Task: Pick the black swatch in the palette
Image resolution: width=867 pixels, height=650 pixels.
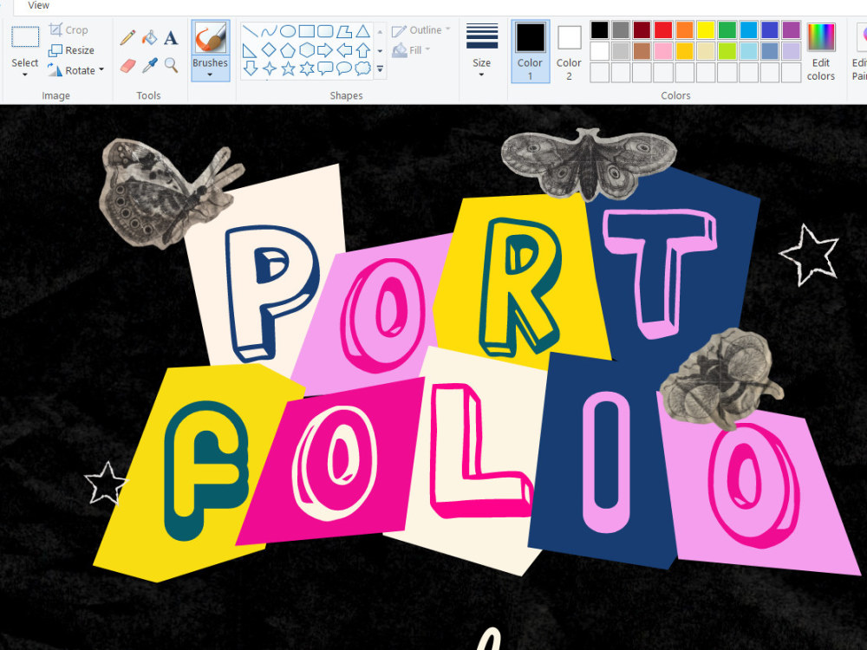Action: [x=599, y=29]
